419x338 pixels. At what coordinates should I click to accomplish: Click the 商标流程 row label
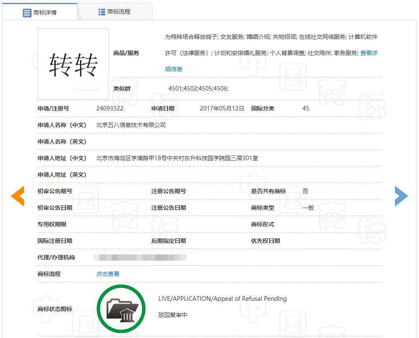point(49,274)
